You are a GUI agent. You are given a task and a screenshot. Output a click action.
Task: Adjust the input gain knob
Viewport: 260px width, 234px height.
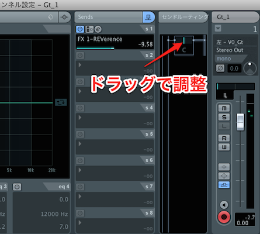250,68
